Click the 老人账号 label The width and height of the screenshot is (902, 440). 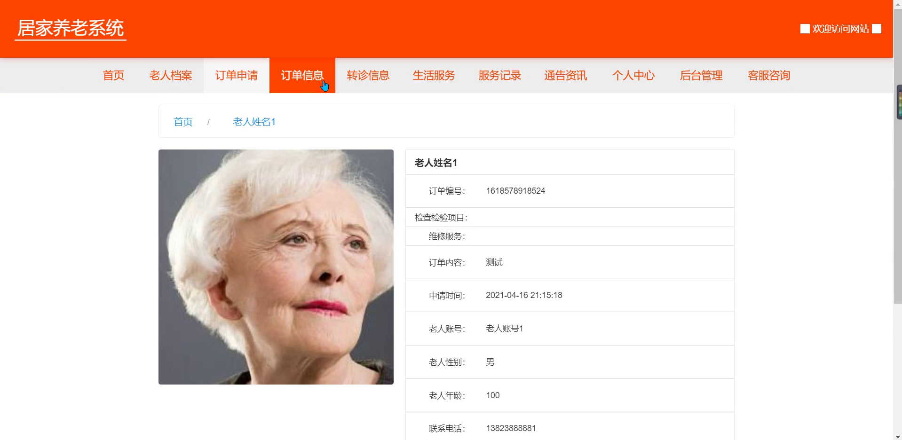[447, 329]
